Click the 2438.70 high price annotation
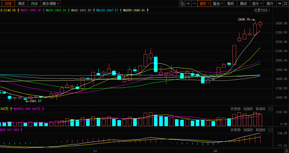Viewport: 289px width, 153px height. point(244,19)
